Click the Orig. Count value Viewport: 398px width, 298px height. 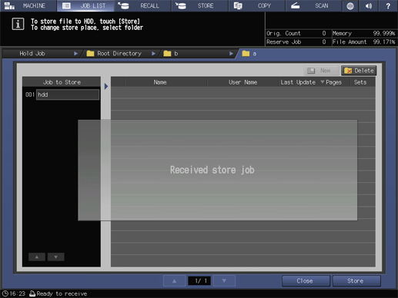pyautogui.click(x=324, y=33)
